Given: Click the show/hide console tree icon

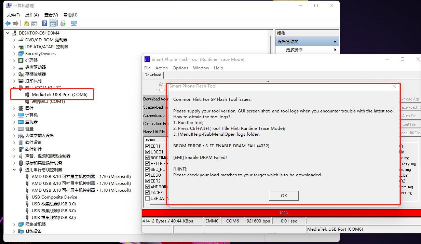Looking at the screenshot, I should pyautogui.click(x=34, y=23).
